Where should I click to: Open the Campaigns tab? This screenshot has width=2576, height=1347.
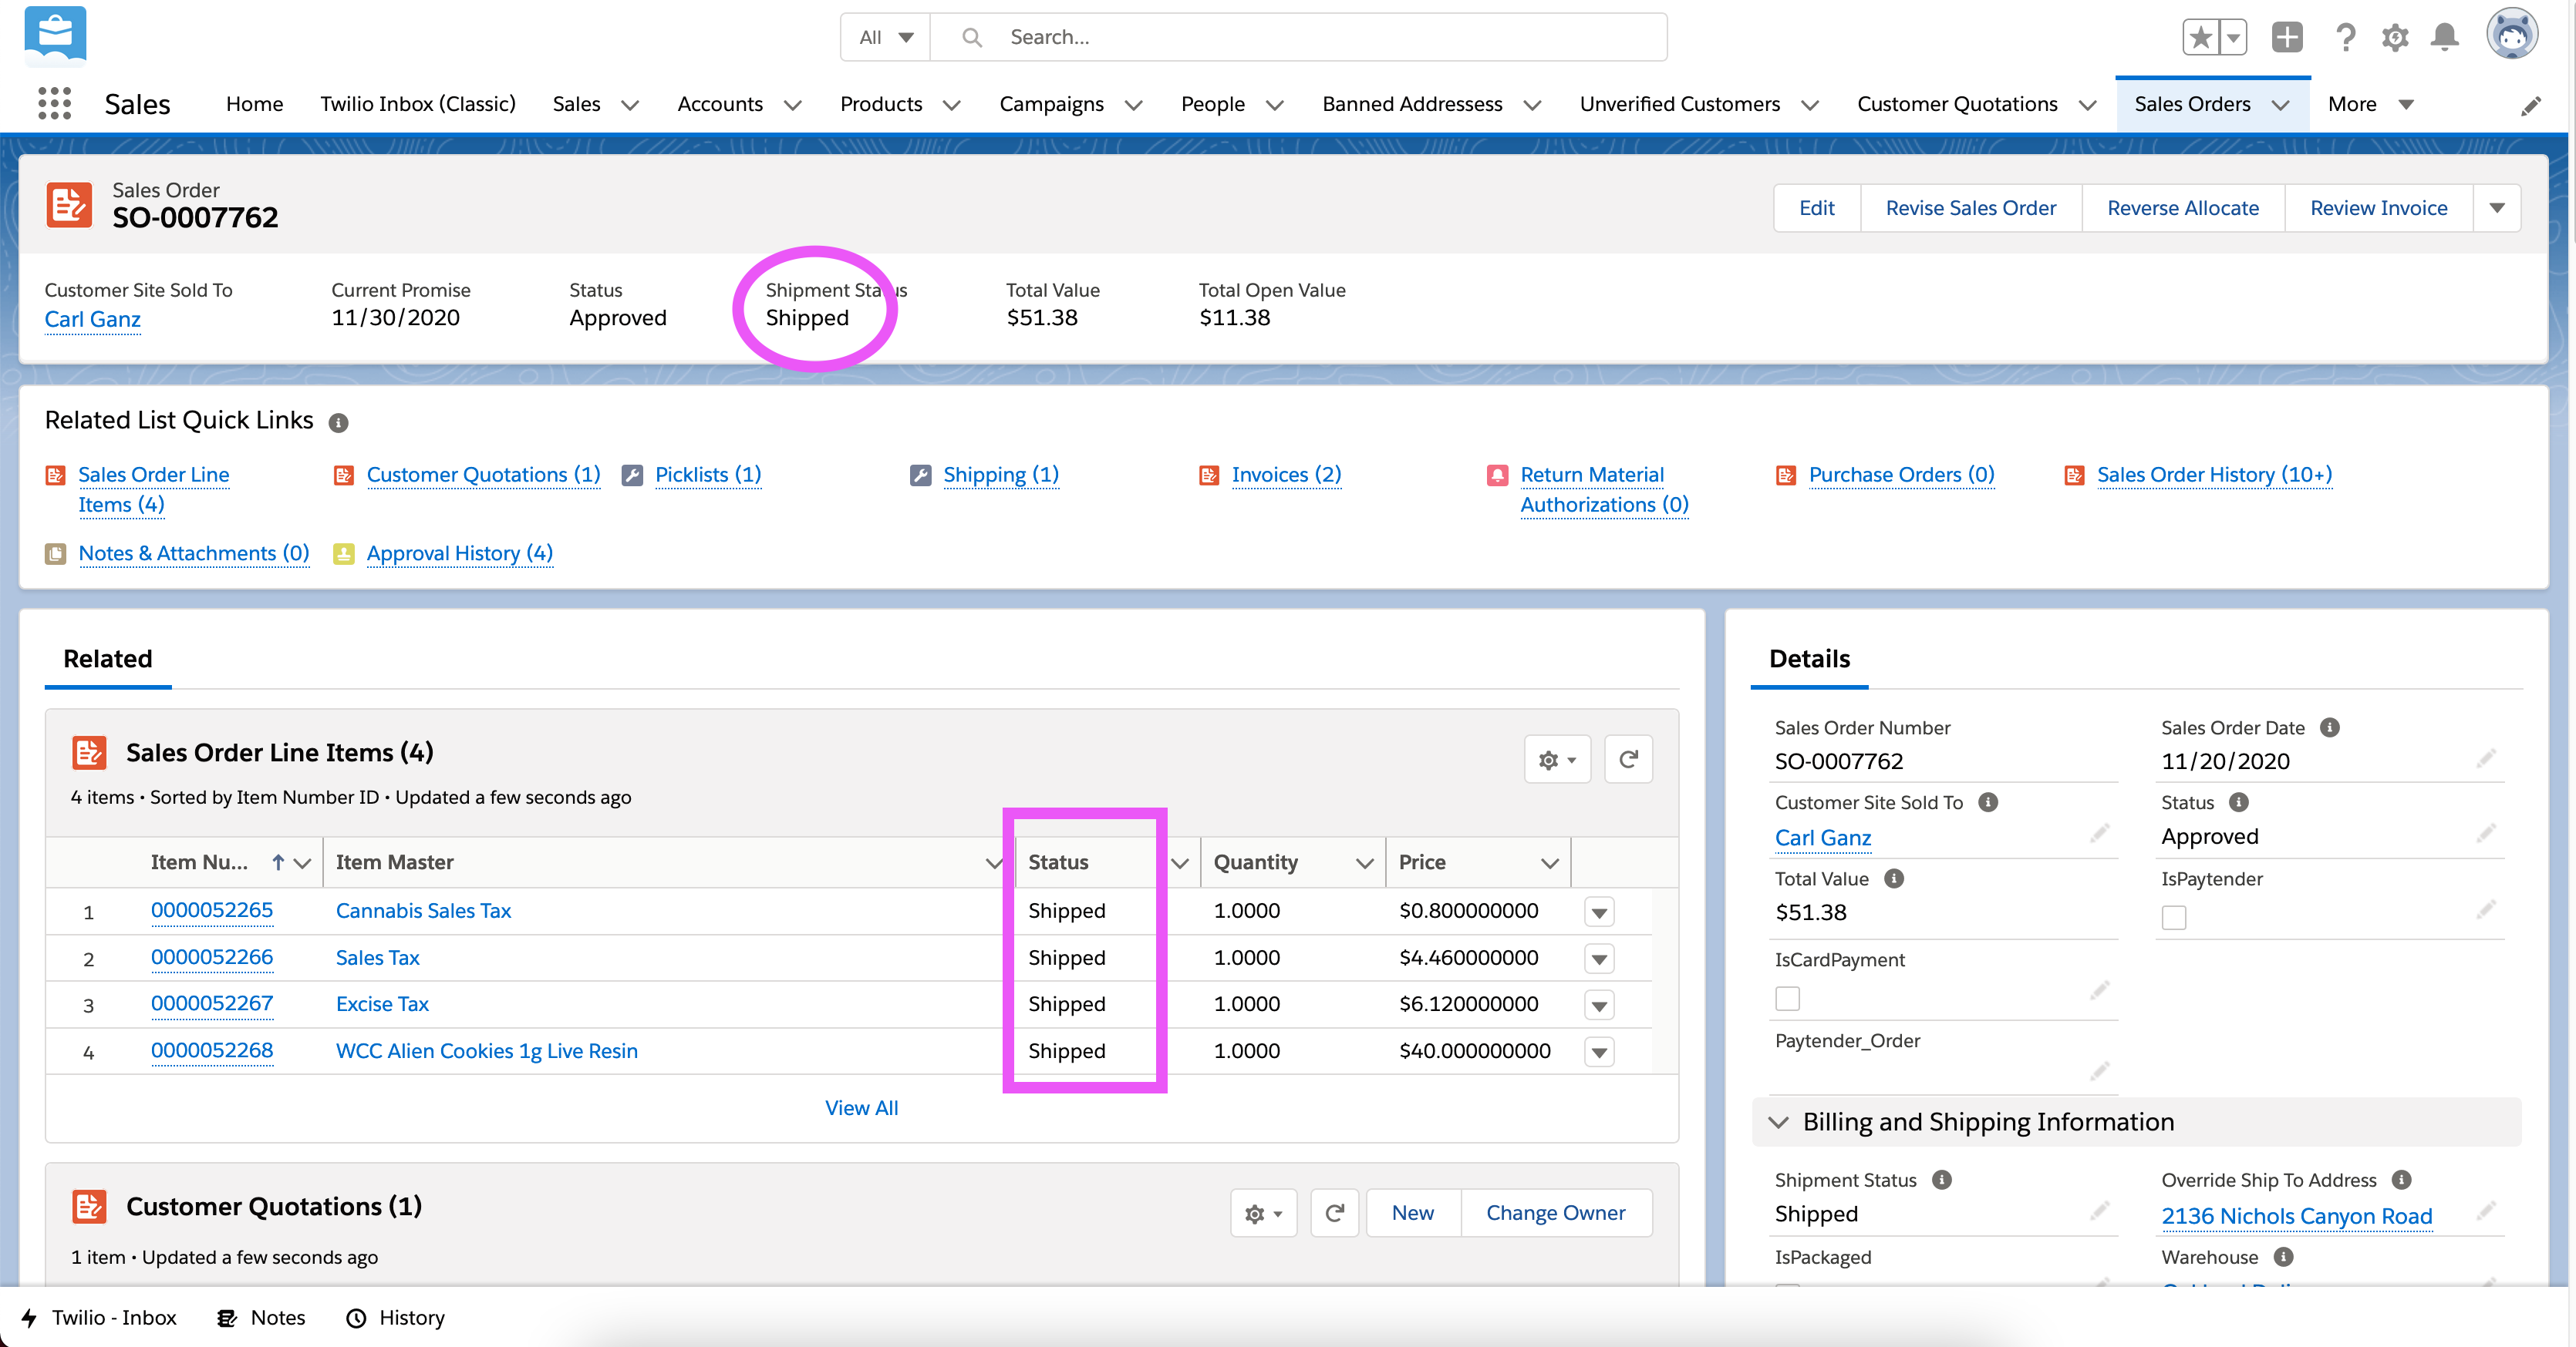(x=1051, y=104)
